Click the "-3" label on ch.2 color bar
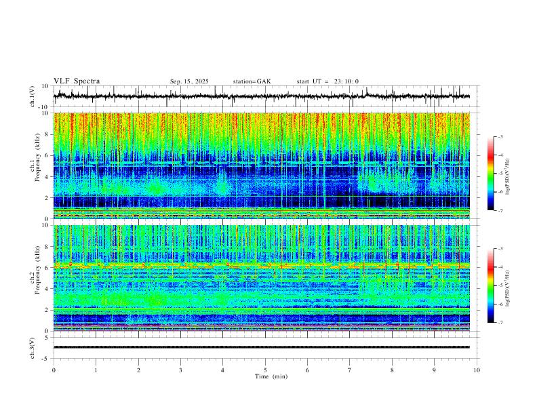This screenshot has height=415, width=537. point(500,249)
